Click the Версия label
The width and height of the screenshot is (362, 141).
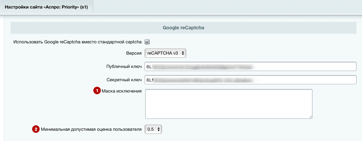click(x=134, y=53)
